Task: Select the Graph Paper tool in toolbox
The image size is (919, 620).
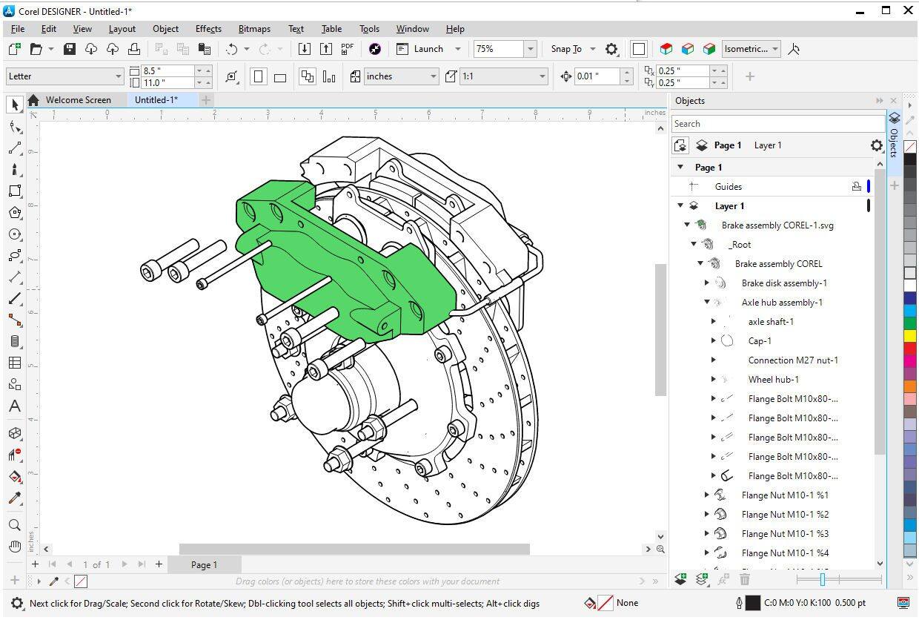Action: point(13,363)
